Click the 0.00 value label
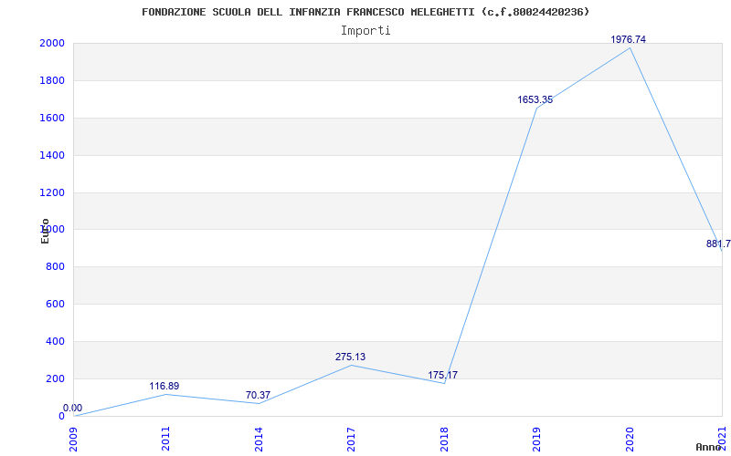 (x=73, y=408)
